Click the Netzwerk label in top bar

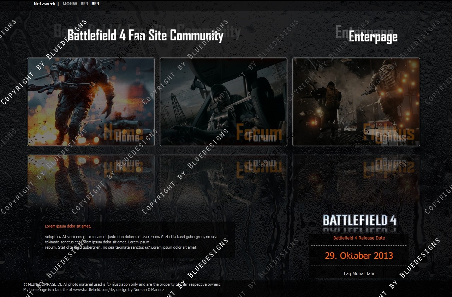(45, 4)
